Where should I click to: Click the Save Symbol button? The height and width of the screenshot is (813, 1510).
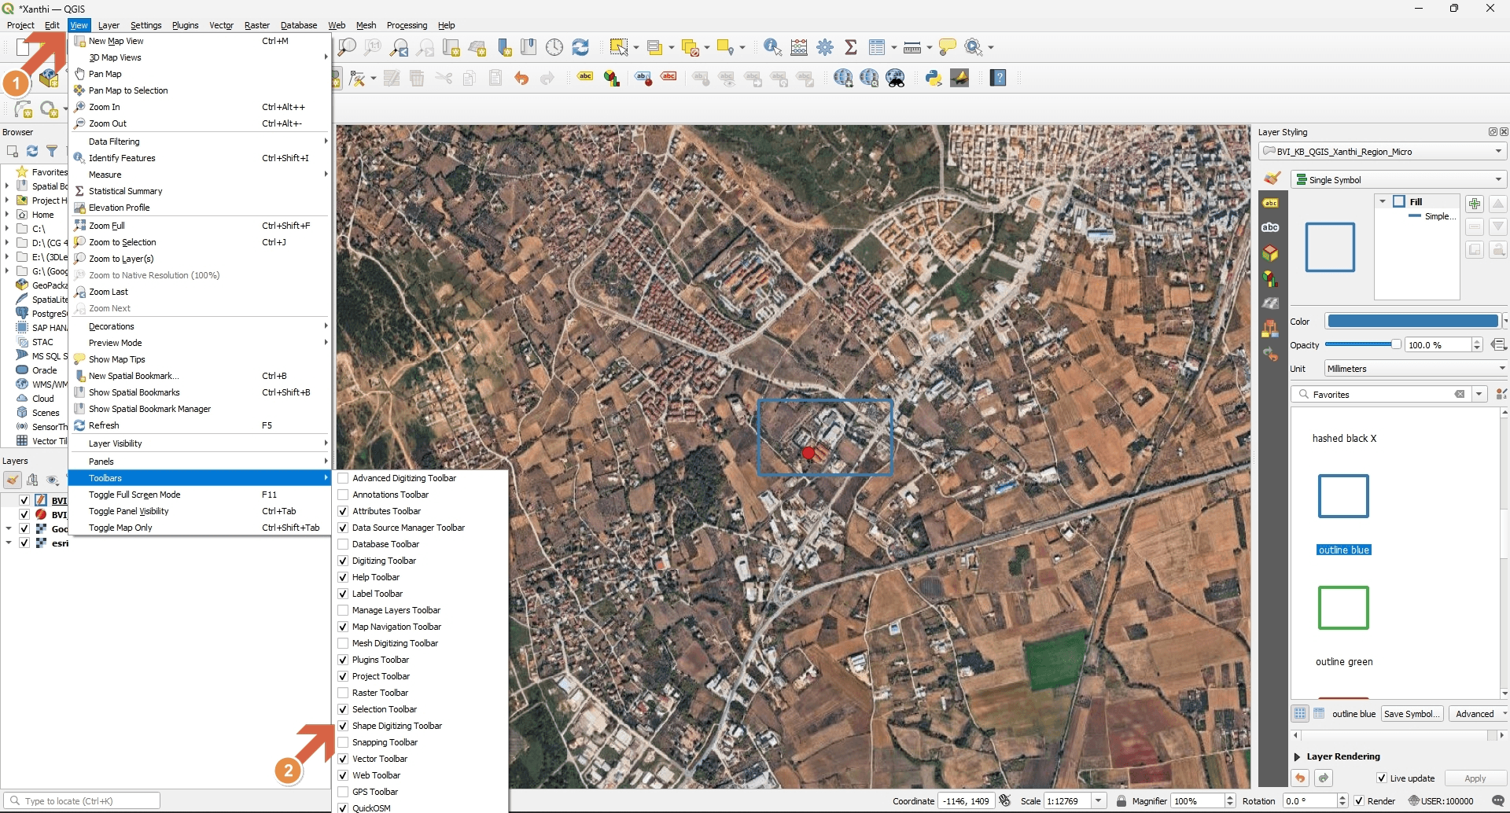coord(1412,714)
